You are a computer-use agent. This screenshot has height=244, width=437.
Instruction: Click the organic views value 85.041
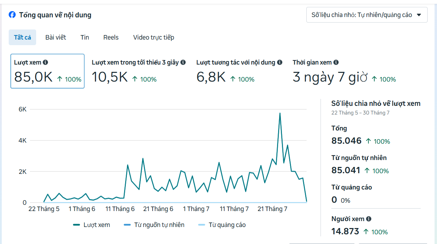click(346, 170)
